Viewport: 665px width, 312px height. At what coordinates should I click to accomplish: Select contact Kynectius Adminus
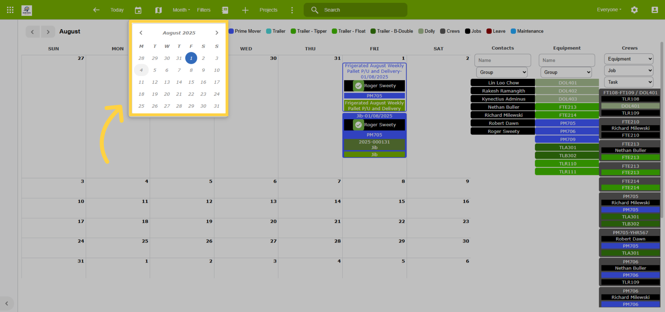point(503,99)
